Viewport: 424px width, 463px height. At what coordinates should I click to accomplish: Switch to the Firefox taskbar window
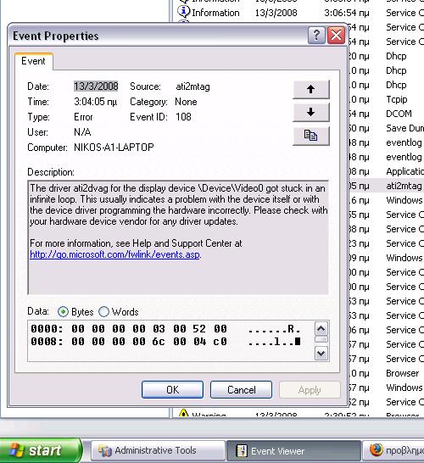click(393, 451)
